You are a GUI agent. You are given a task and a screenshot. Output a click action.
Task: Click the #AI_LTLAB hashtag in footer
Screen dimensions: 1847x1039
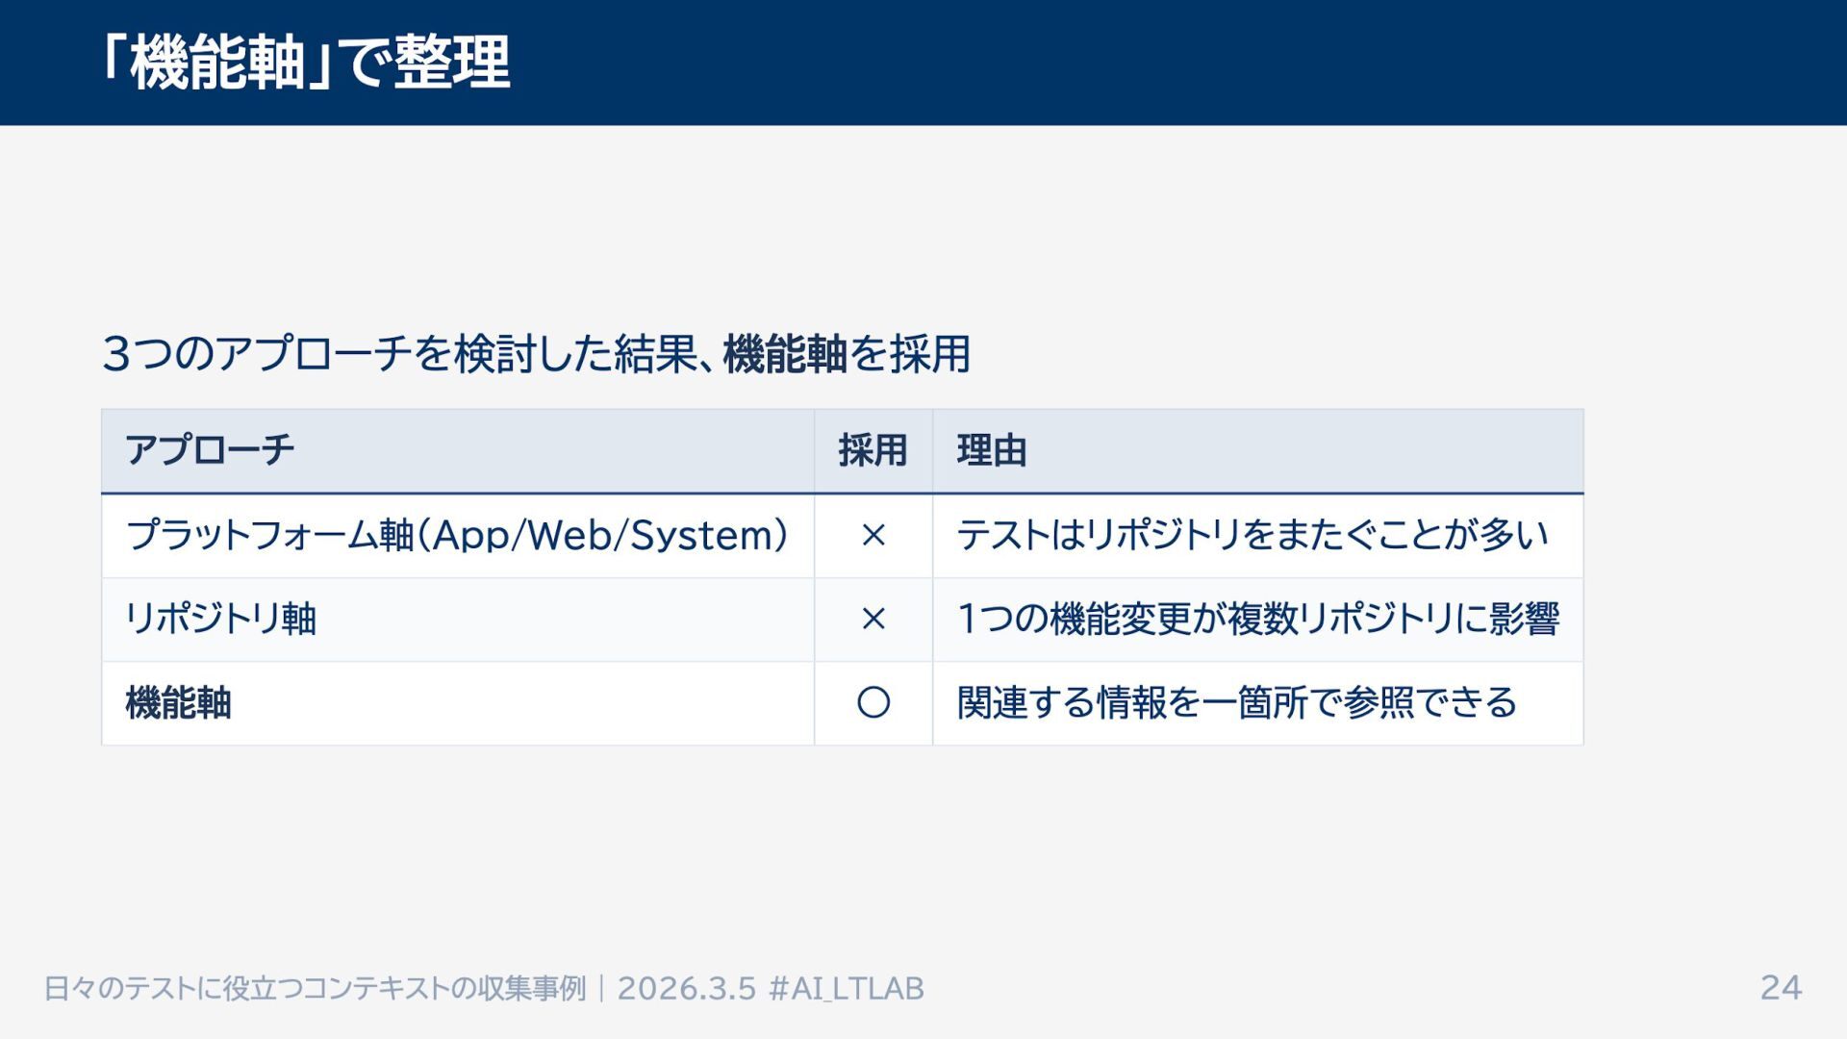click(847, 988)
